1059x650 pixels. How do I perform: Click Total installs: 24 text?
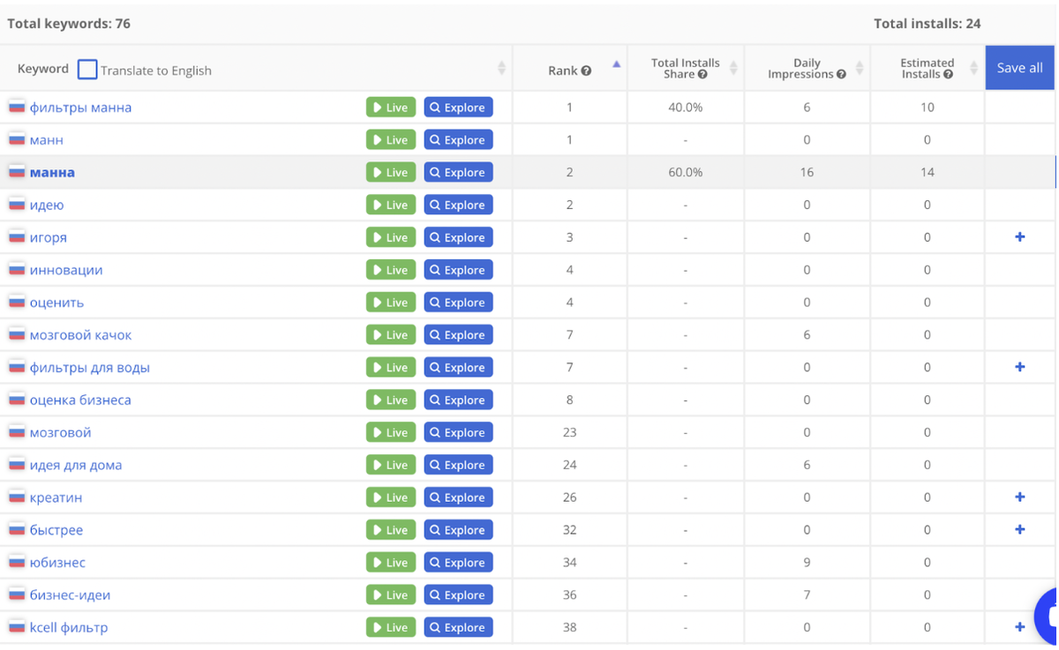pos(927,24)
